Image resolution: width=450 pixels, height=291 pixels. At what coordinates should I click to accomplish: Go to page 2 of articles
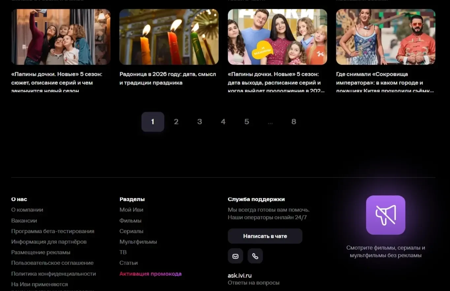176,122
